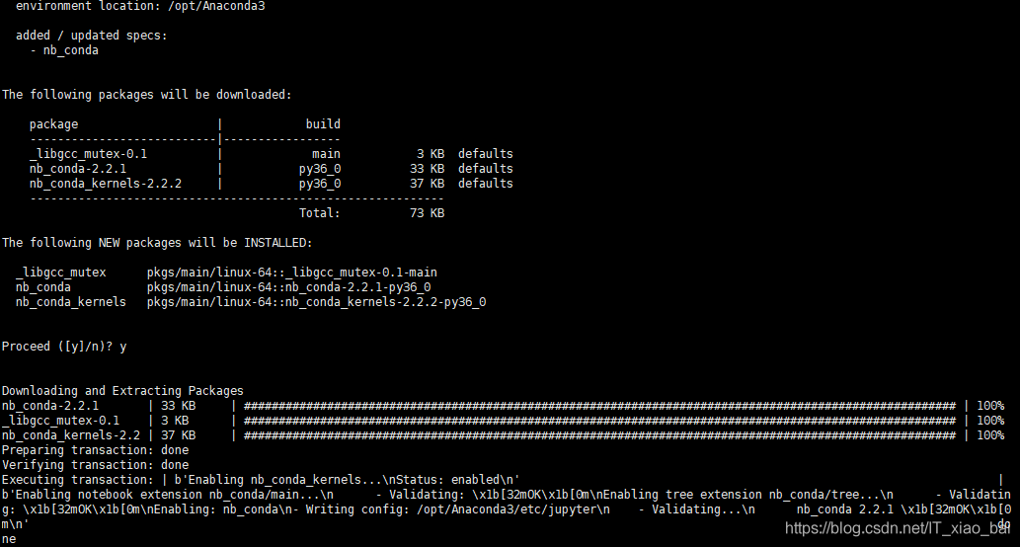Click the '_libgcc_mutex-0.1' table row

click(271, 154)
